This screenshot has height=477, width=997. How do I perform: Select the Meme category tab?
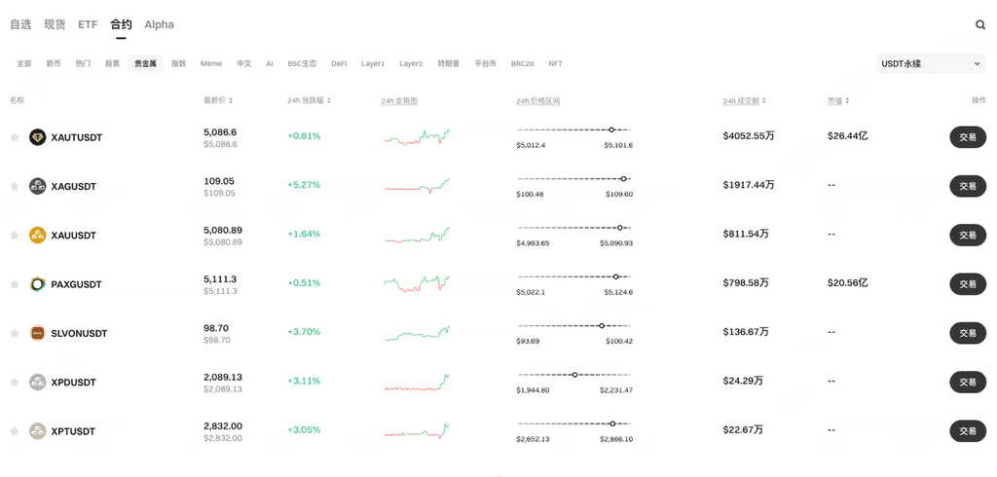point(211,63)
